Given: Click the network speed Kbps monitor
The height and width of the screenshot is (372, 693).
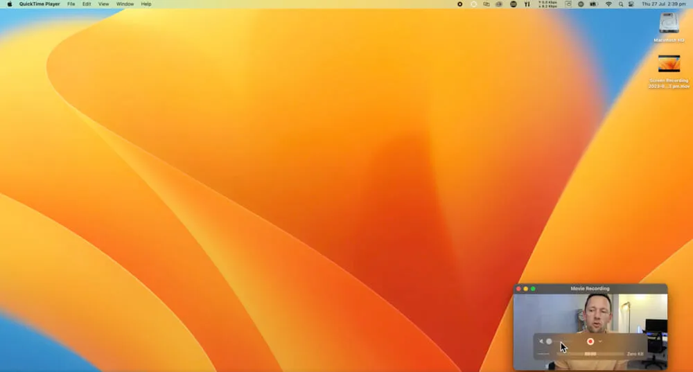Looking at the screenshot, I should point(547,4).
